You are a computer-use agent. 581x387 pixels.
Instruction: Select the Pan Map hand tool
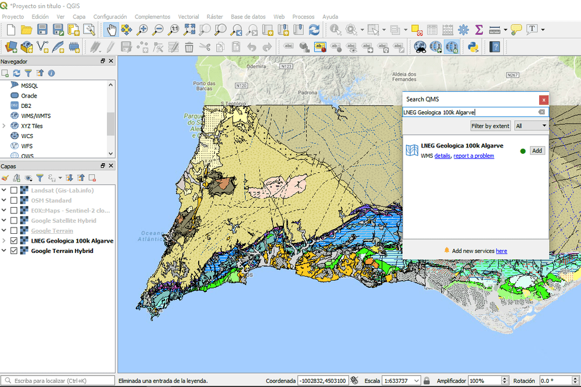pyautogui.click(x=112, y=30)
